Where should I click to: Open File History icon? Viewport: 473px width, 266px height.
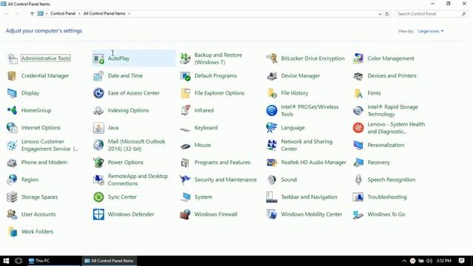[272, 93]
